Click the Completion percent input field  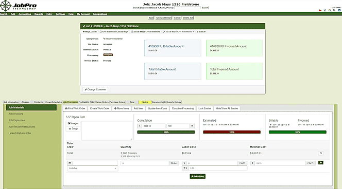pyautogui.click(x=178, y=126)
